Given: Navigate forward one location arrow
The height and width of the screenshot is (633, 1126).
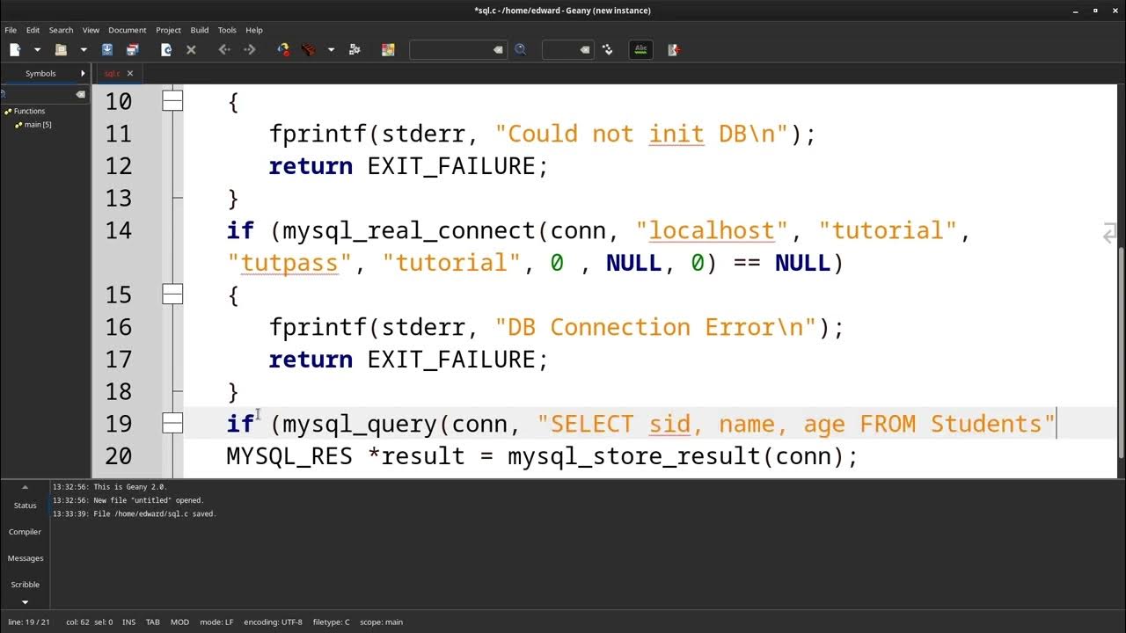Looking at the screenshot, I should [x=250, y=50].
